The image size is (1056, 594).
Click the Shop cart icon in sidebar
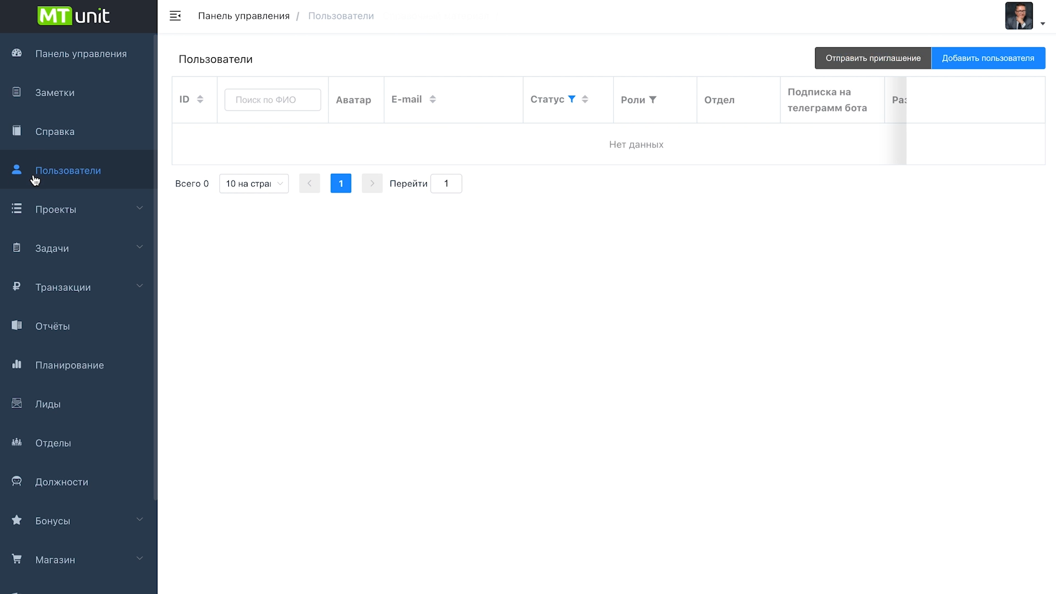16,559
